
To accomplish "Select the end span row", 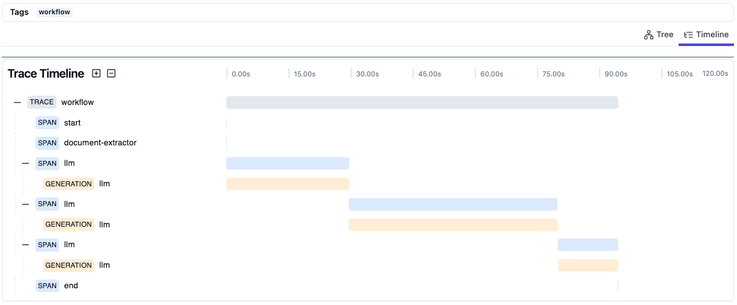I will point(71,286).
